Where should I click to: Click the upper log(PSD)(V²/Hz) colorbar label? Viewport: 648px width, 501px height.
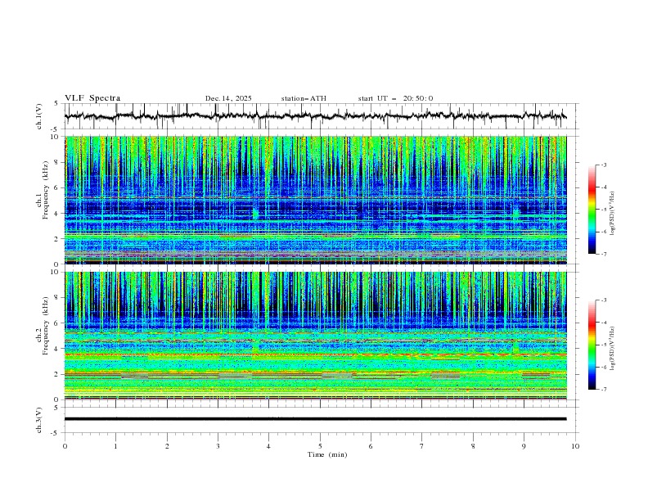pyautogui.click(x=613, y=214)
